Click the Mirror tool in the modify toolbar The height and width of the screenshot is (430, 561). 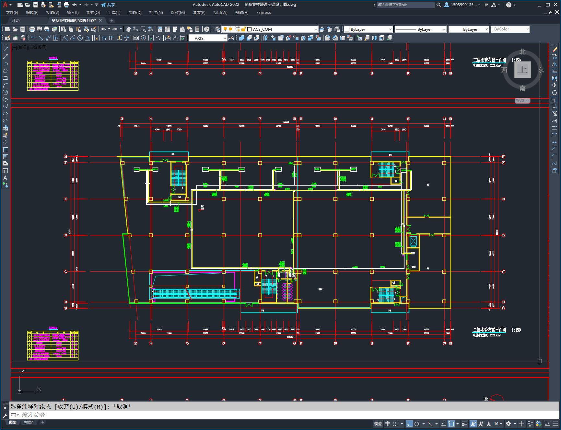(555, 64)
